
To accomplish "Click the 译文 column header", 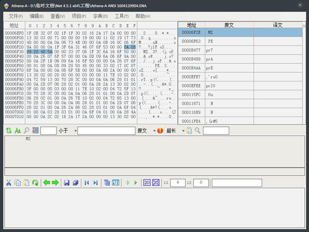I will pos(278,25).
